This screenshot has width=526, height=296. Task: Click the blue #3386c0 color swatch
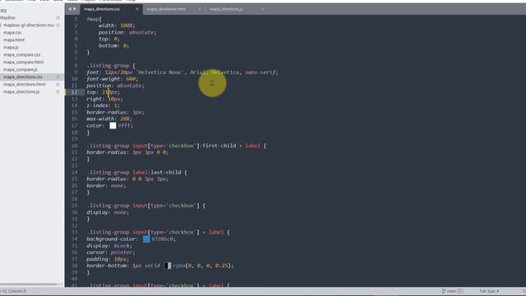pos(146,239)
